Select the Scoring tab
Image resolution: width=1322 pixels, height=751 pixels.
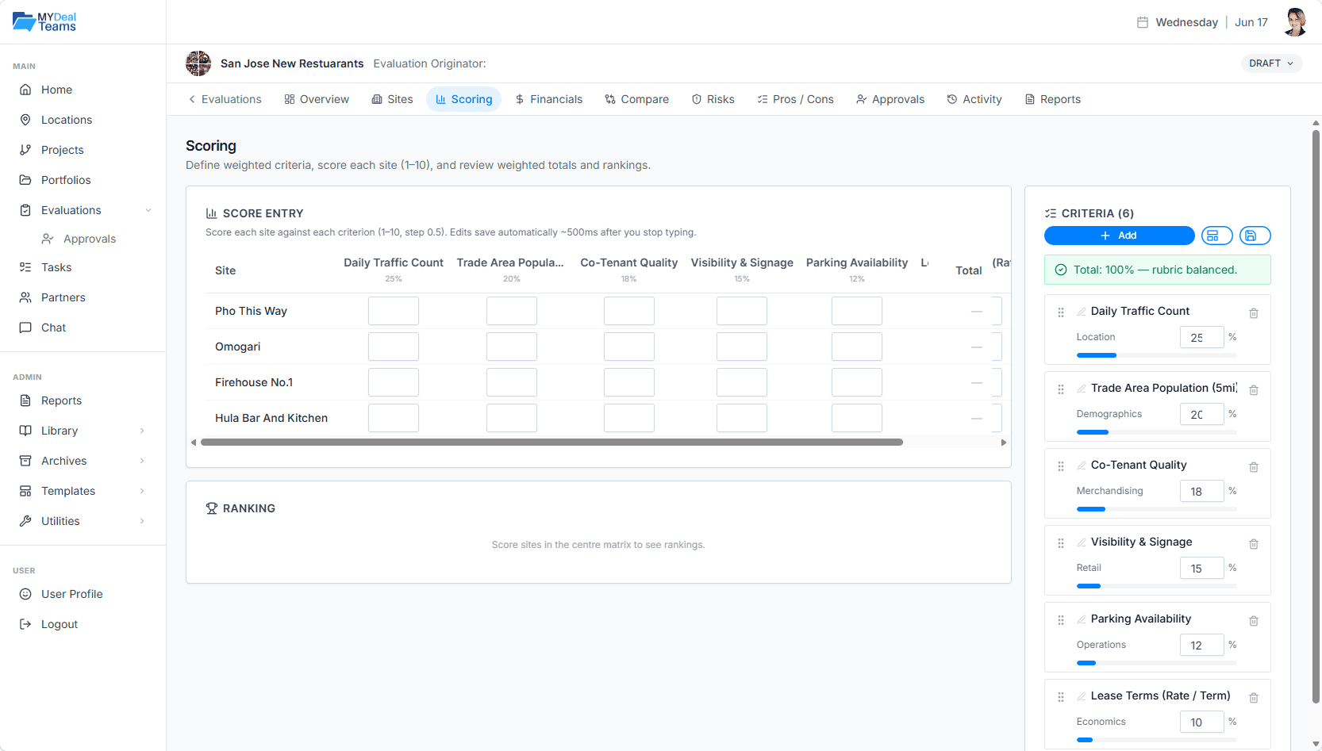click(x=463, y=99)
